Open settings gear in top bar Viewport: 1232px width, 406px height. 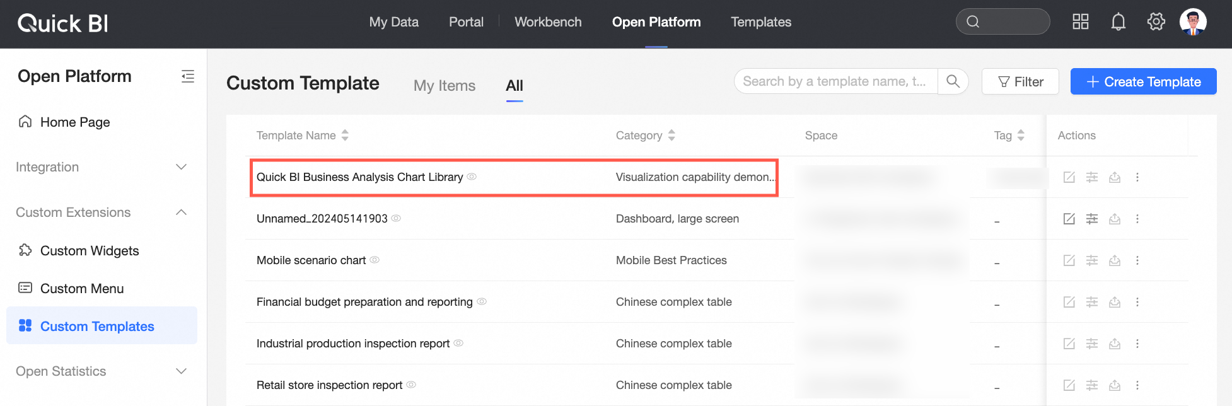point(1156,22)
